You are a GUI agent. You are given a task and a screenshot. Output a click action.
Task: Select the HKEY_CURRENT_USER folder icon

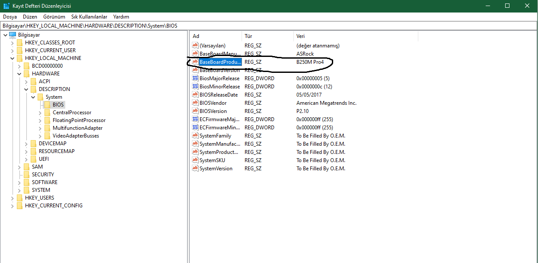[20, 50]
